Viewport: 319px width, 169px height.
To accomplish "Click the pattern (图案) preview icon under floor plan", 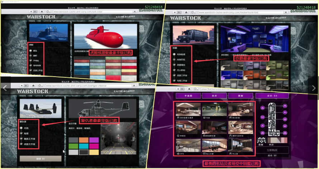I will coord(261,140).
